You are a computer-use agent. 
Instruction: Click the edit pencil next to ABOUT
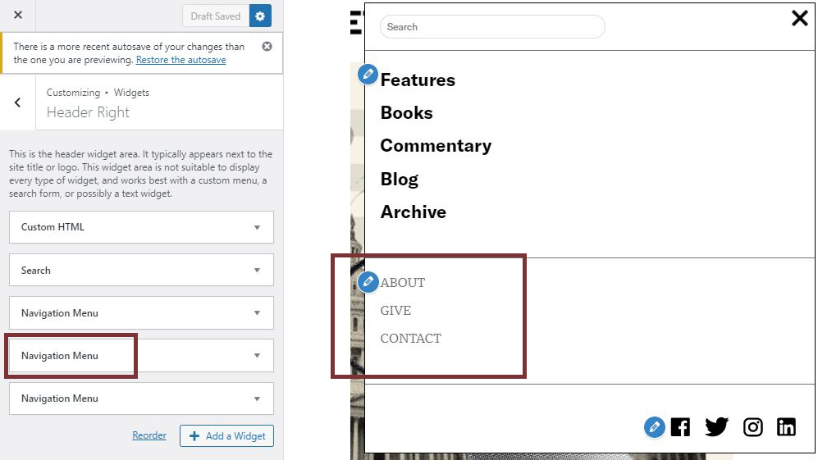click(x=368, y=282)
